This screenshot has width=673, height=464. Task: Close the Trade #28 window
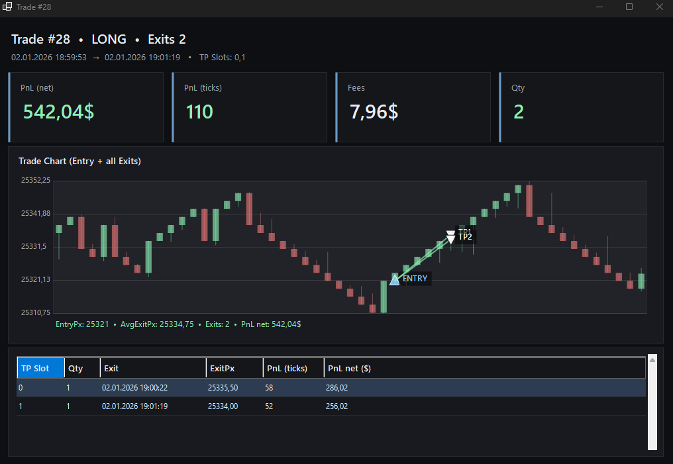(x=659, y=7)
